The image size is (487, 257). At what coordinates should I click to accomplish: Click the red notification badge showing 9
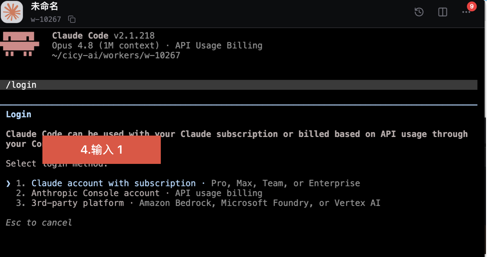[x=471, y=6]
